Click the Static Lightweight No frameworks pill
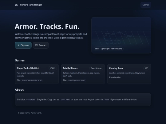Viewport: 166px width, 124px height. 109,49
